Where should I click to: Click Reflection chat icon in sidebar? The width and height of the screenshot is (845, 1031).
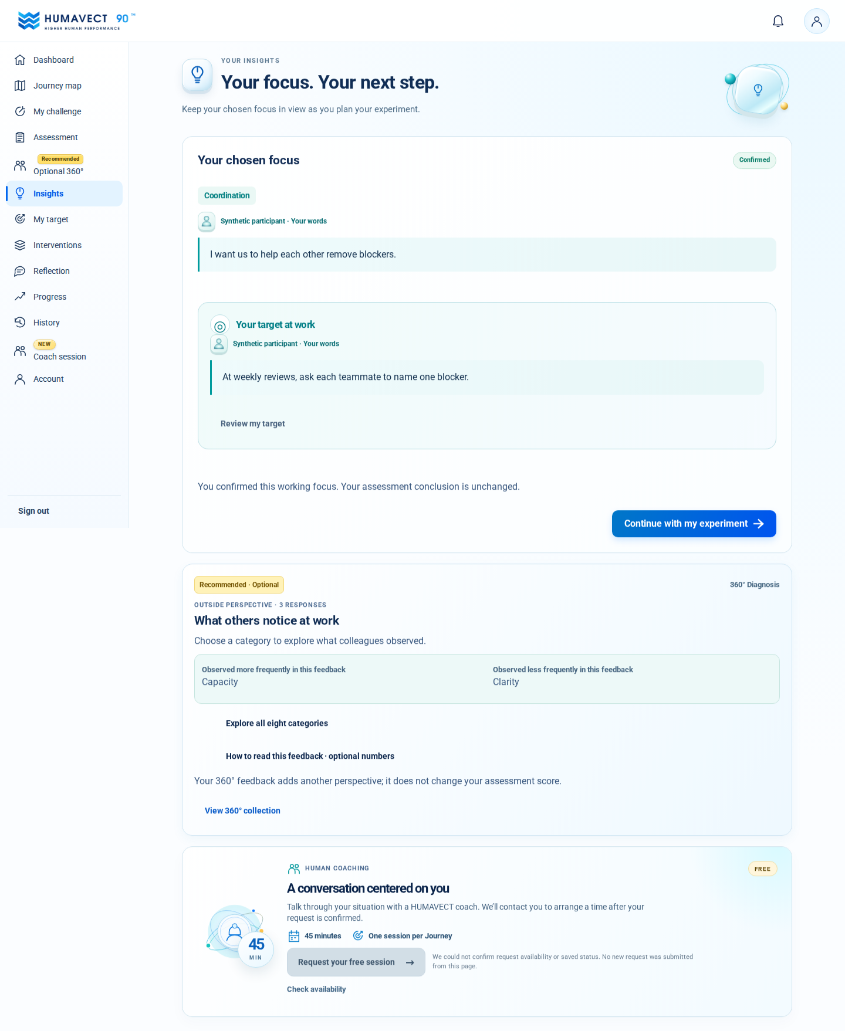pyautogui.click(x=20, y=271)
